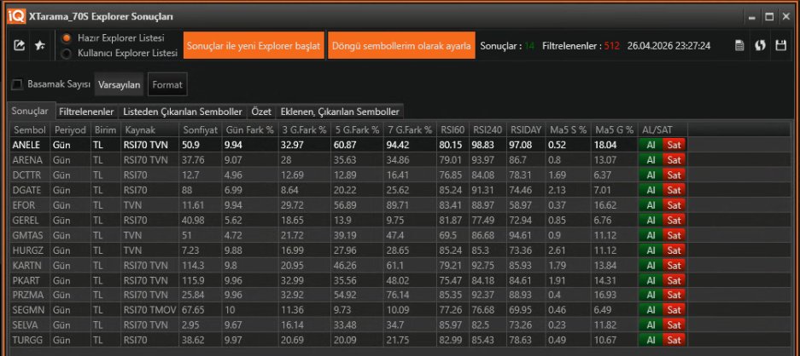Click Al button in the GEREL row

[x=651, y=220]
